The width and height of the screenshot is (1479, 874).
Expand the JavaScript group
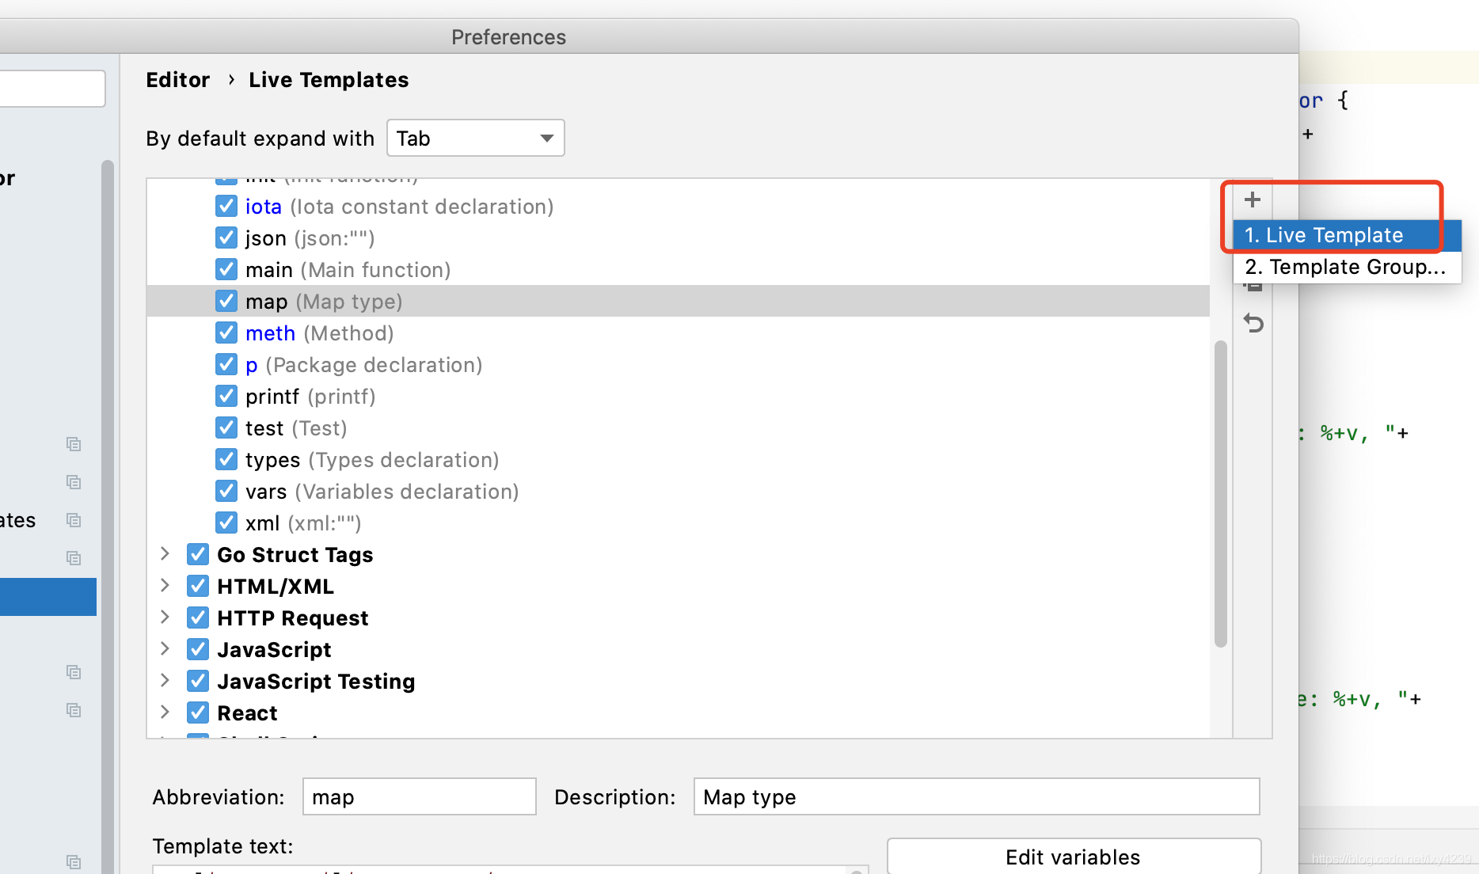(x=165, y=648)
